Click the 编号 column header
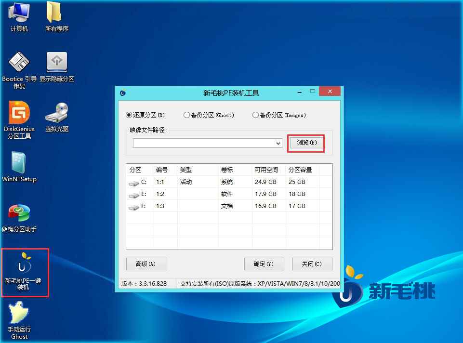Image resolution: width=463 pixels, height=343 pixels. 165,170
